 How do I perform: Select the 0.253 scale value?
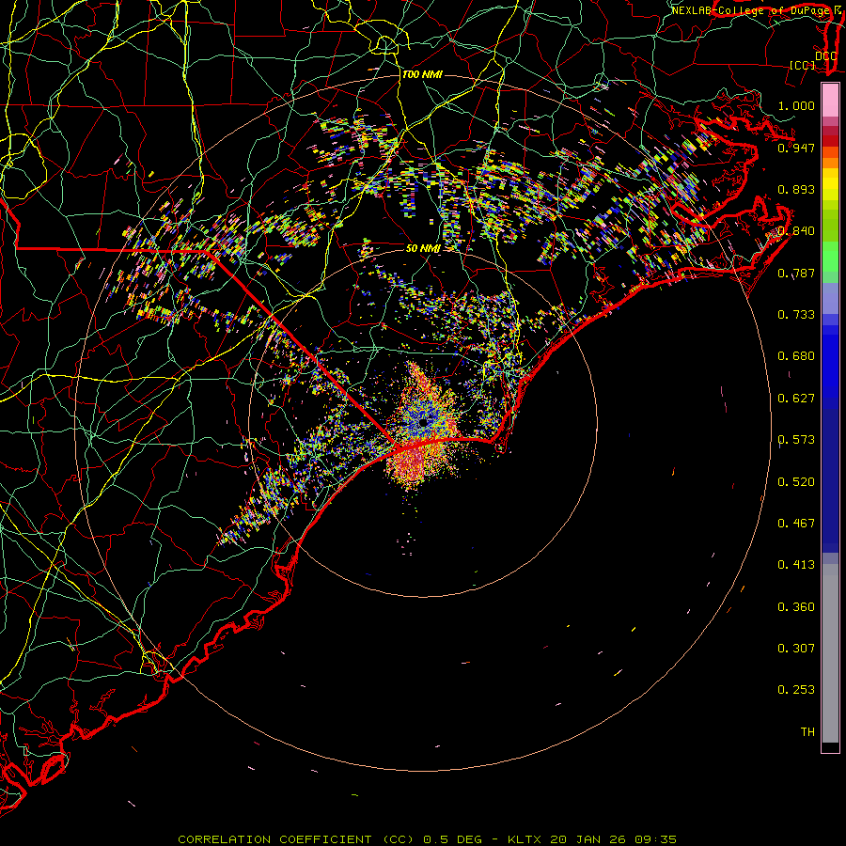(x=796, y=690)
